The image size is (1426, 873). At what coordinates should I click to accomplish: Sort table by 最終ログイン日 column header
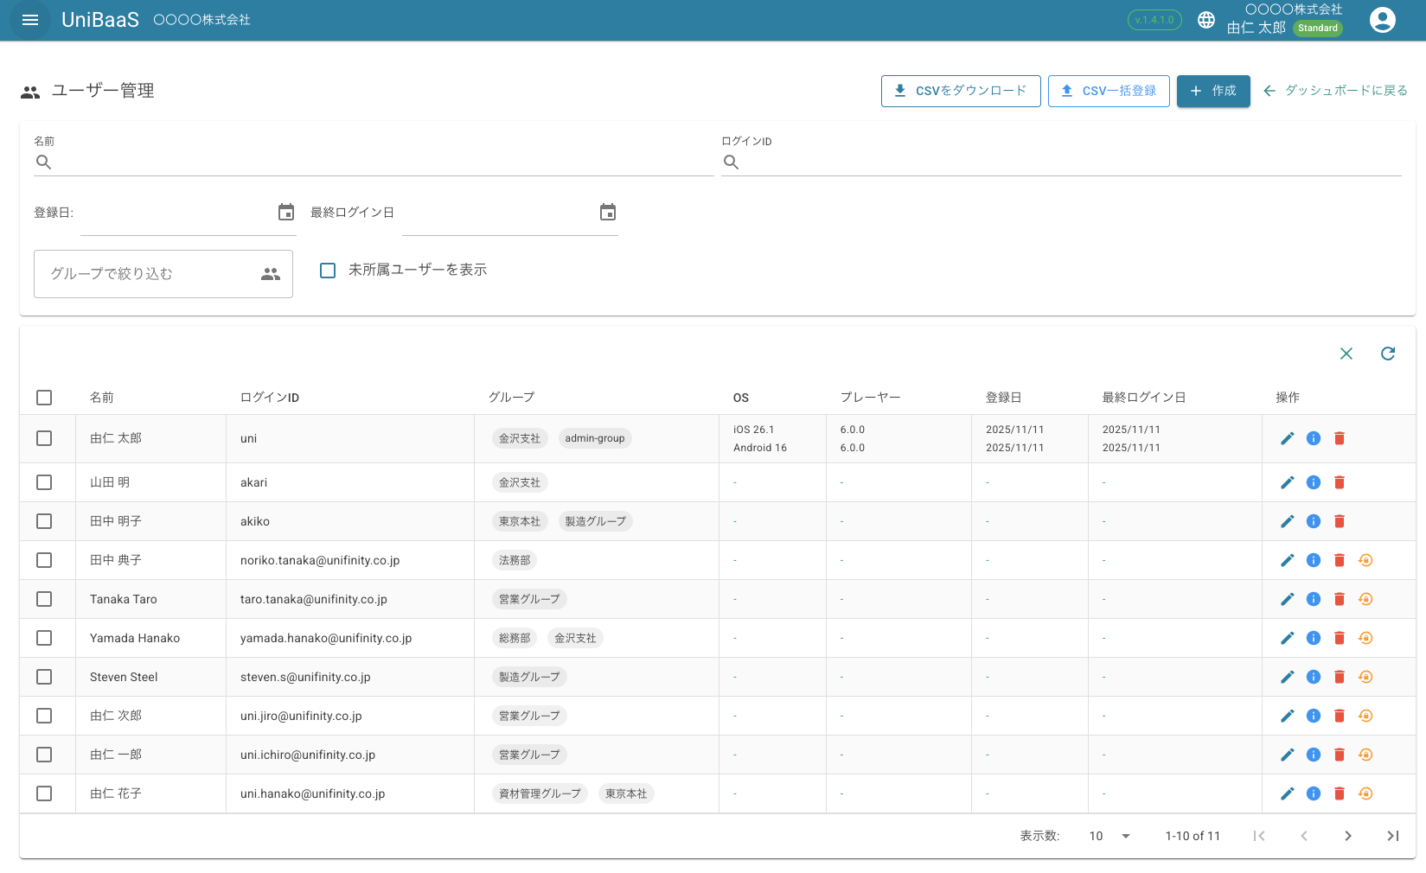[1143, 398]
